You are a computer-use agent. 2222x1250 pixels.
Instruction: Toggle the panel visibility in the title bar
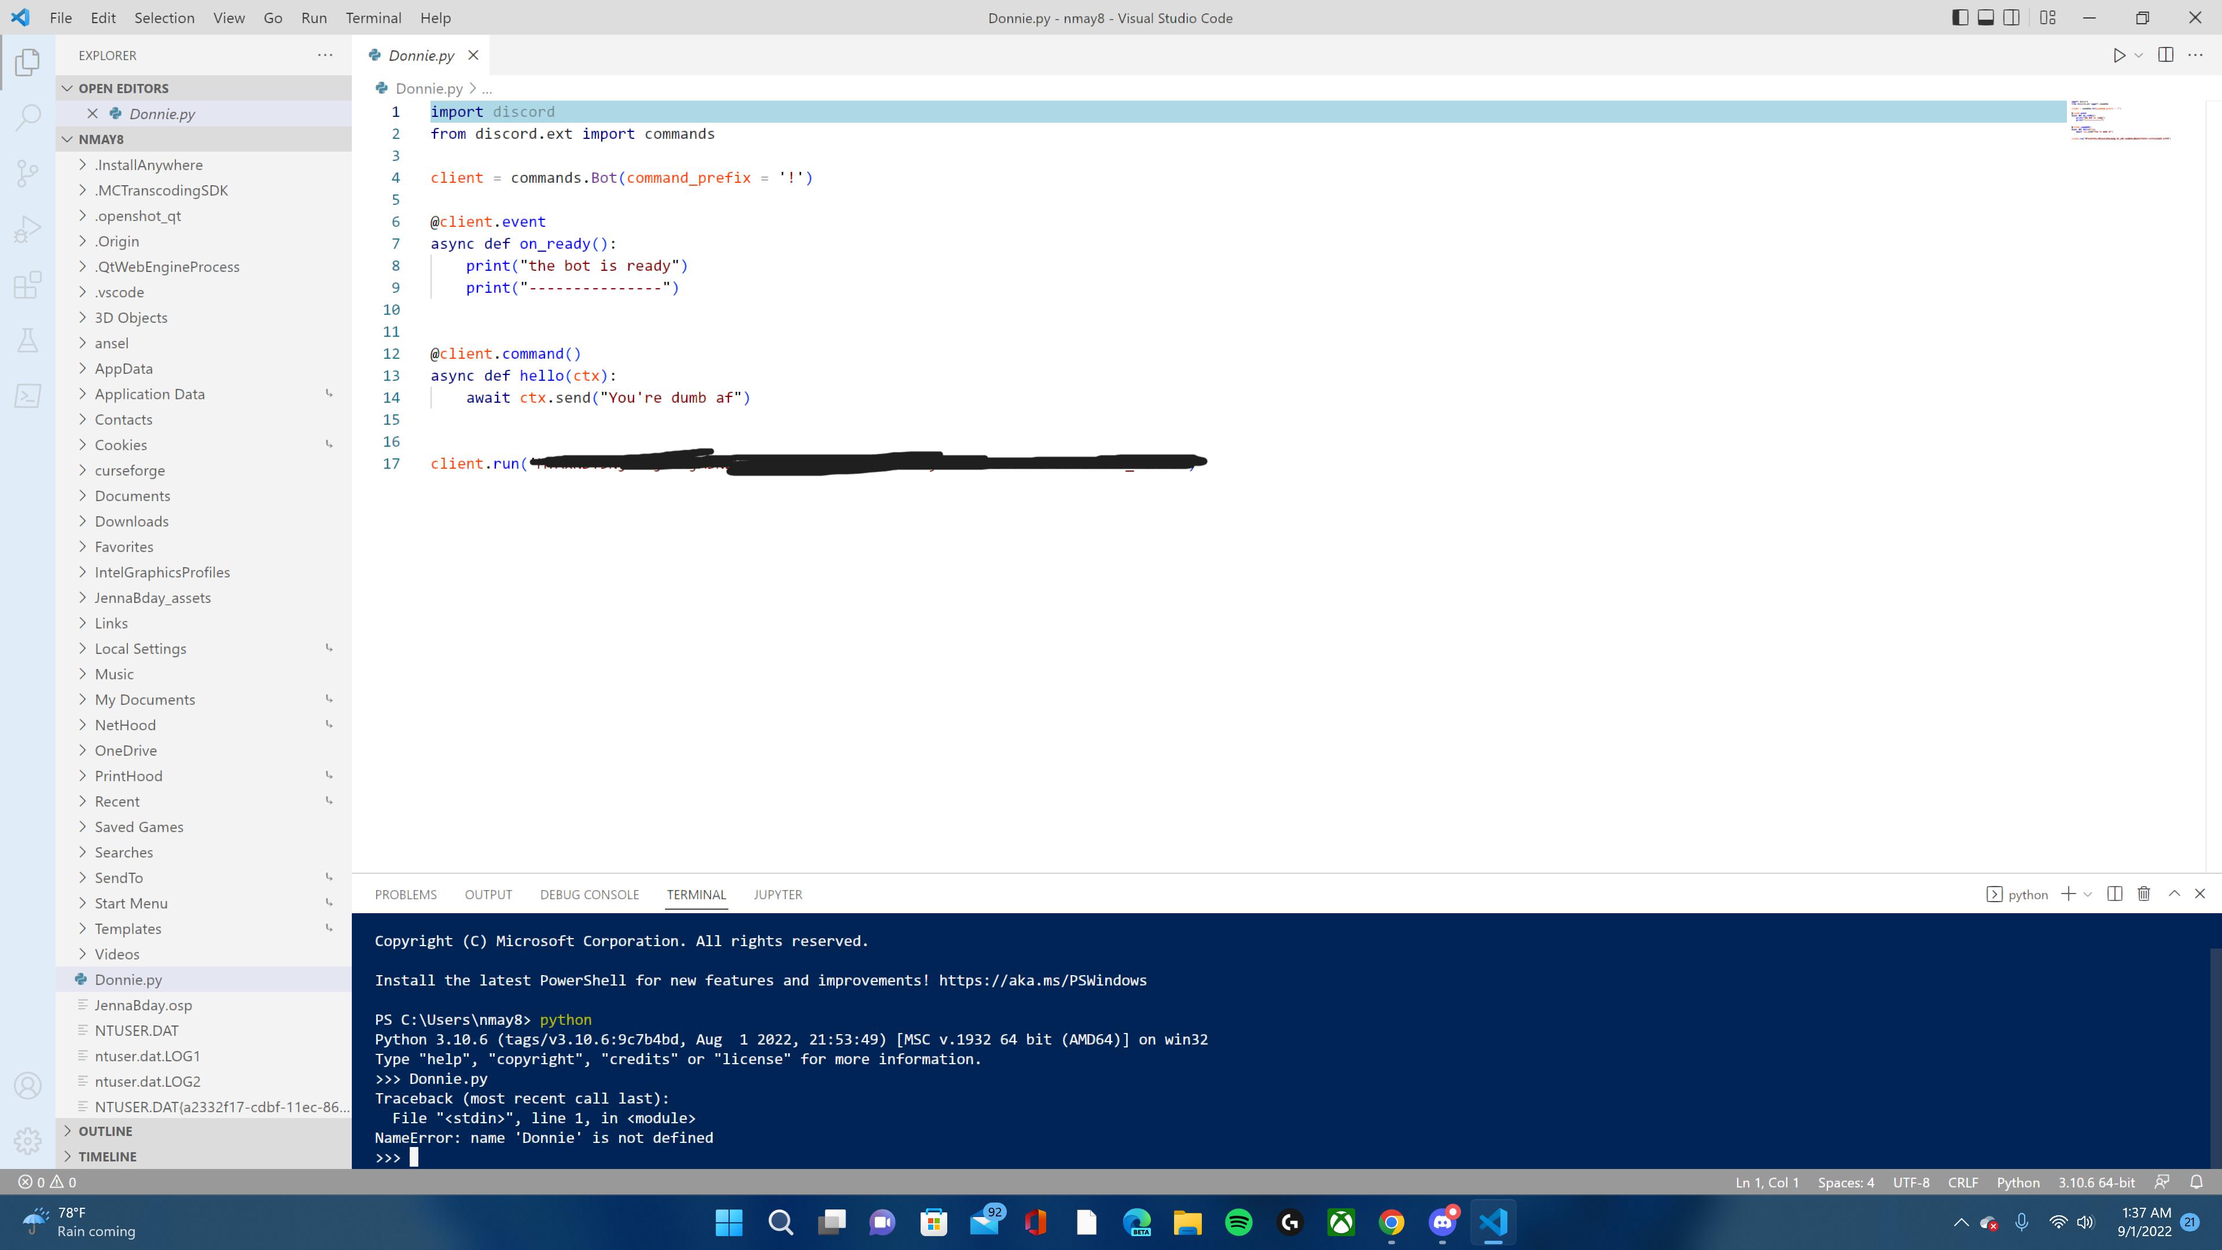pyautogui.click(x=1985, y=16)
